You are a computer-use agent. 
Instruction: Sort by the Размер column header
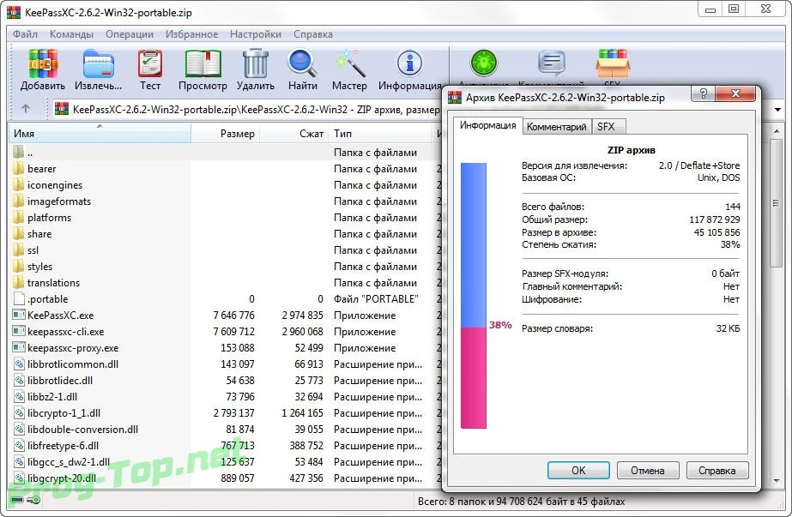[x=226, y=133]
